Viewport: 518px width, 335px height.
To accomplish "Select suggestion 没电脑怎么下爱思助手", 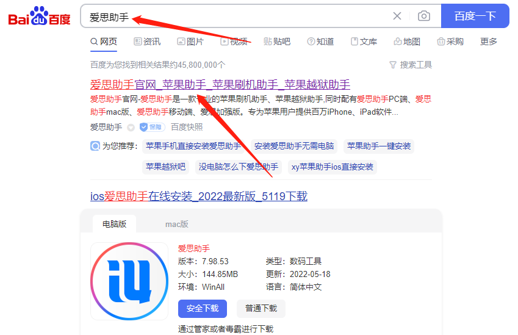I will 238,167.
